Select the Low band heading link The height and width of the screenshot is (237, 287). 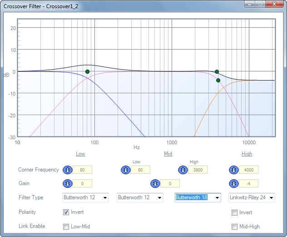tap(80, 154)
